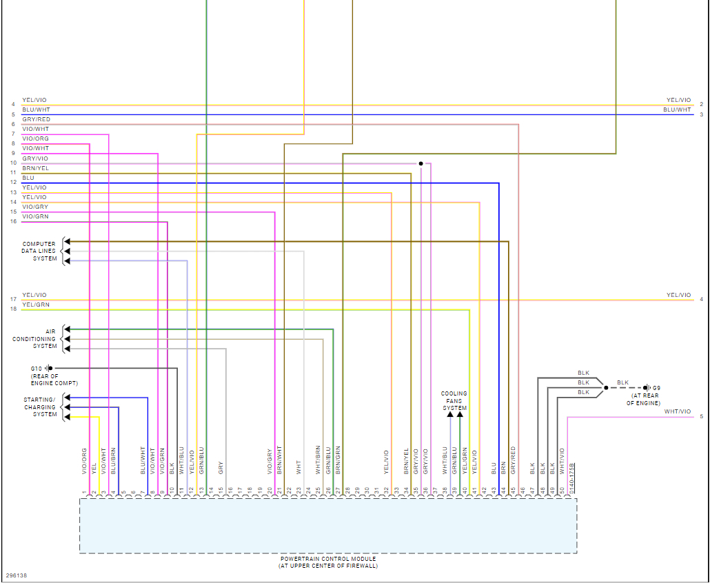Click the vertical YEL label at pin 2
The height and width of the screenshot is (585, 710).
click(x=94, y=469)
